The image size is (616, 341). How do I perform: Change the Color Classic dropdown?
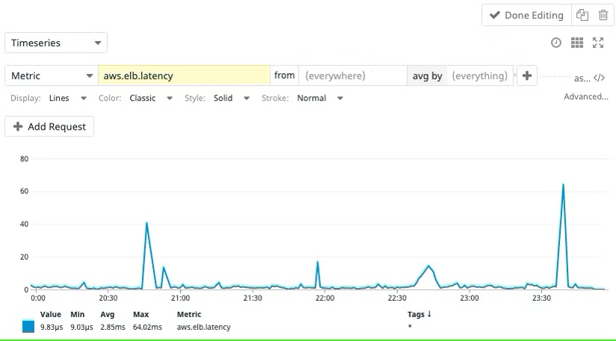pyautogui.click(x=150, y=98)
